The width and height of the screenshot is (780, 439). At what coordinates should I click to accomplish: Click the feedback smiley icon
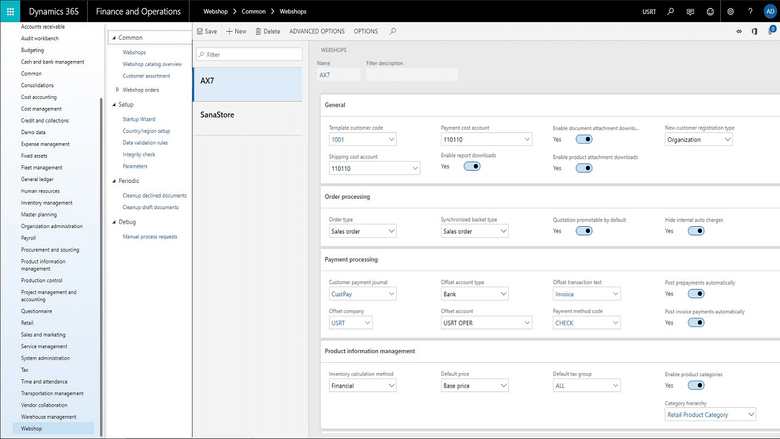point(711,11)
